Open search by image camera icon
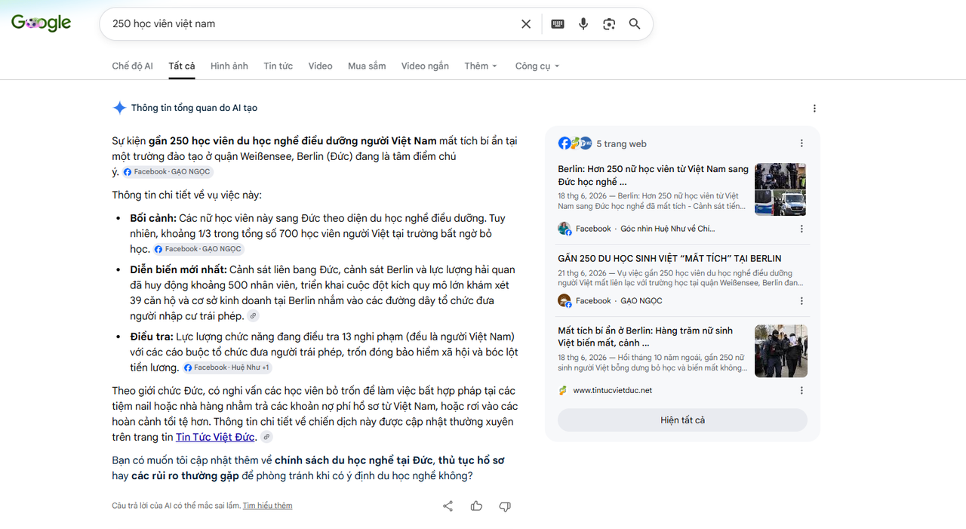Viewport: 966px width, 529px height. 609,24
